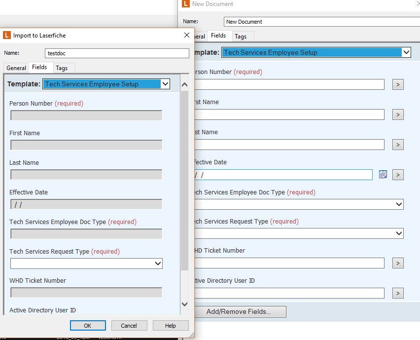Expand Template dropdown in New Document window
Screen dimensions: 420x340
coord(406,52)
